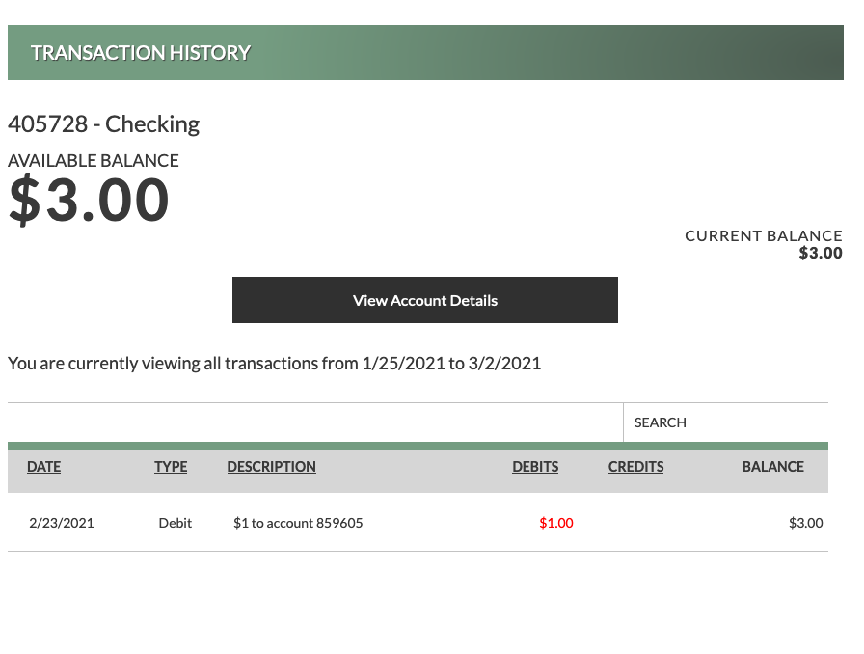Sort by DEBITS column header

[x=535, y=467]
